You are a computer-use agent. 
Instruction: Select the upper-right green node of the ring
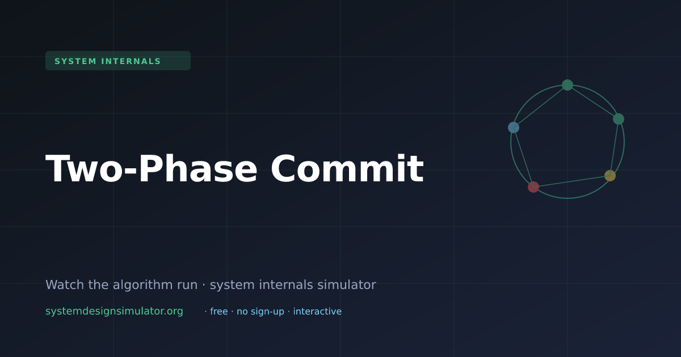click(619, 119)
